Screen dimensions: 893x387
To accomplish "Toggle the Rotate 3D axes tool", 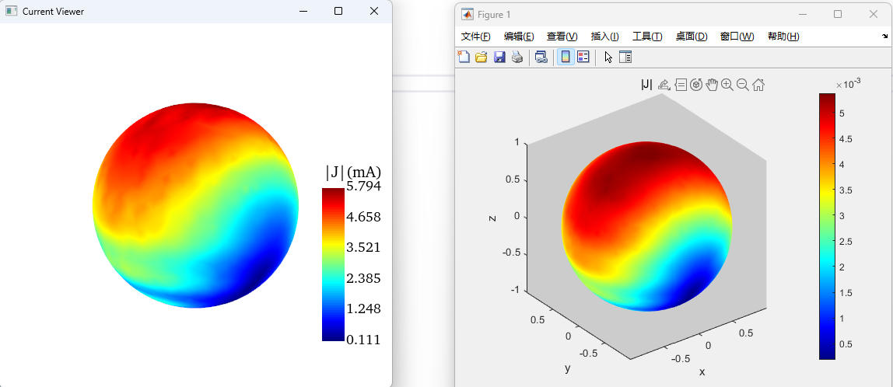I will [696, 85].
